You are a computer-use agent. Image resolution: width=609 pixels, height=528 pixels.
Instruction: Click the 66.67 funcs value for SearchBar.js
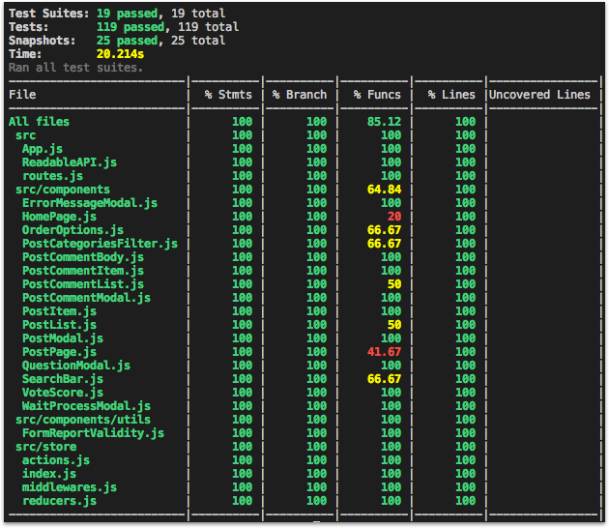(384, 379)
